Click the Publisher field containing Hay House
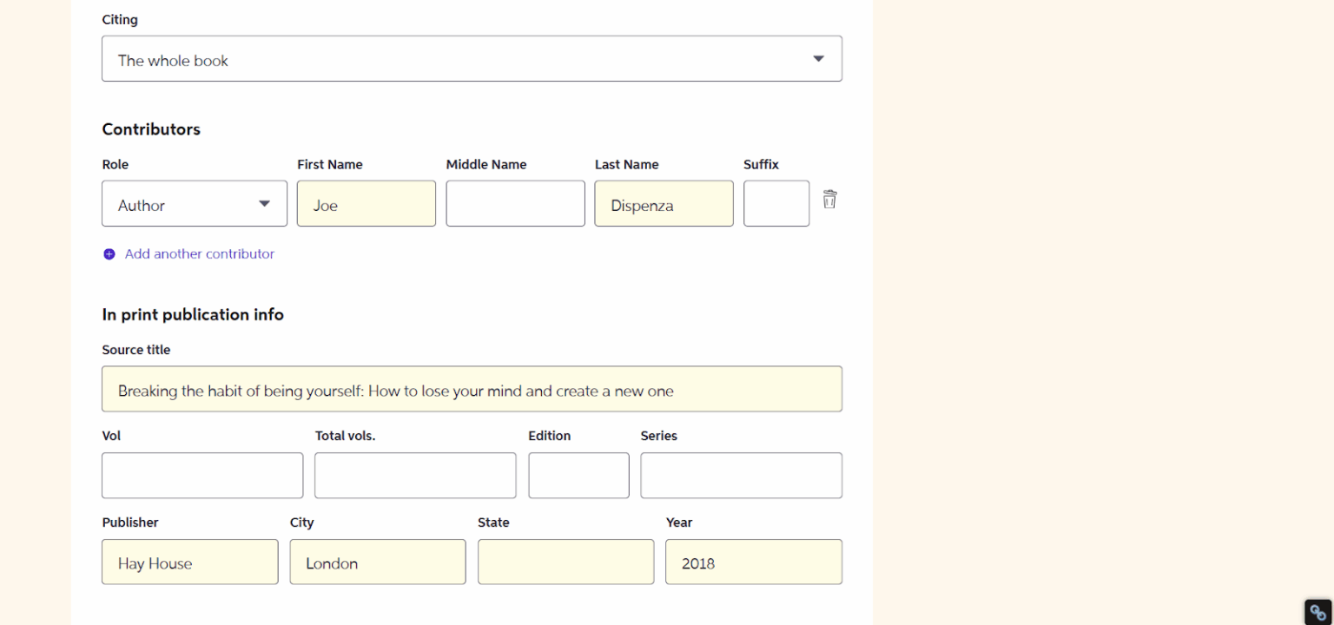Image resolution: width=1334 pixels, height=625 pixels. (189, 562)
